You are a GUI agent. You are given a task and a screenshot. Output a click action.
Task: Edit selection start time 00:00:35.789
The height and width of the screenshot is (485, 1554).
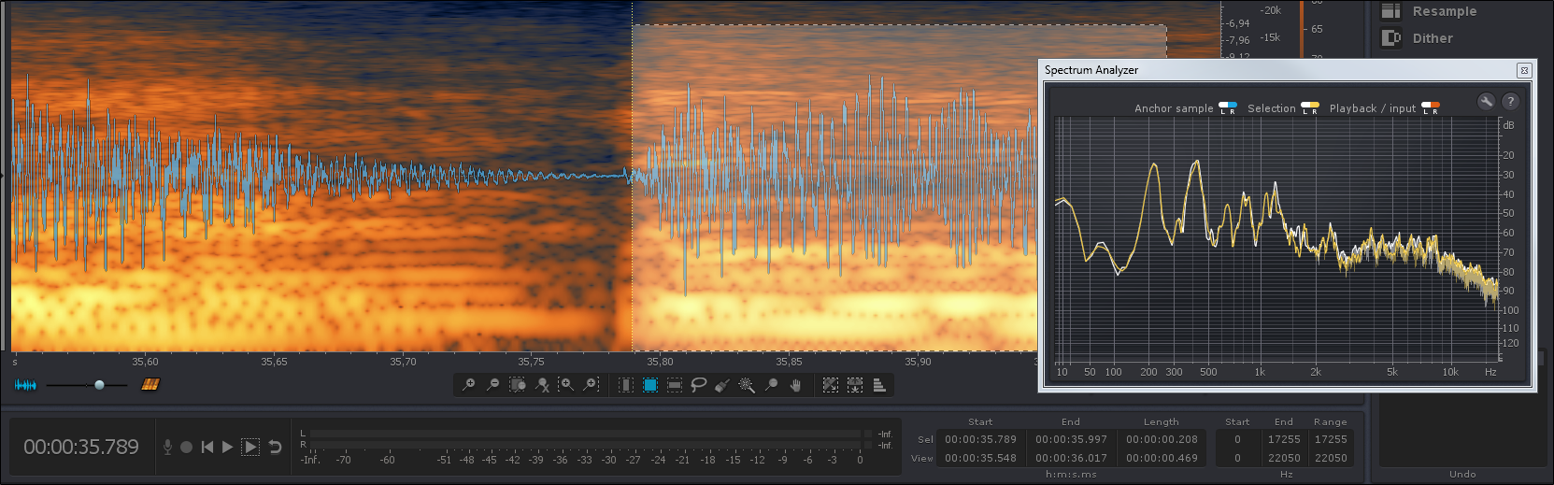click(980, 439)
